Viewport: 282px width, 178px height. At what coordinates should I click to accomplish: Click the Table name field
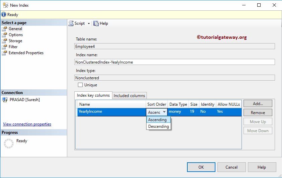tap(174, 47)
